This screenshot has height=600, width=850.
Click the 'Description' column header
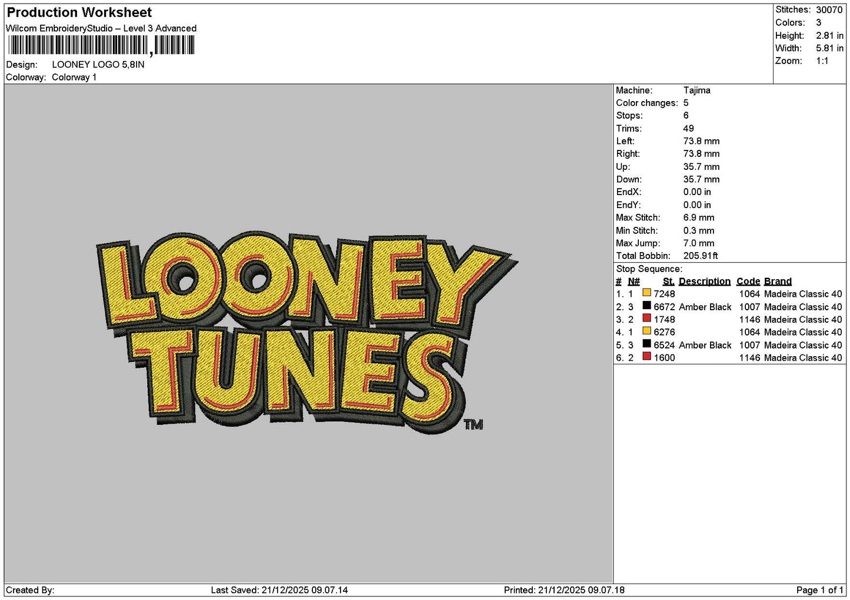705,281
